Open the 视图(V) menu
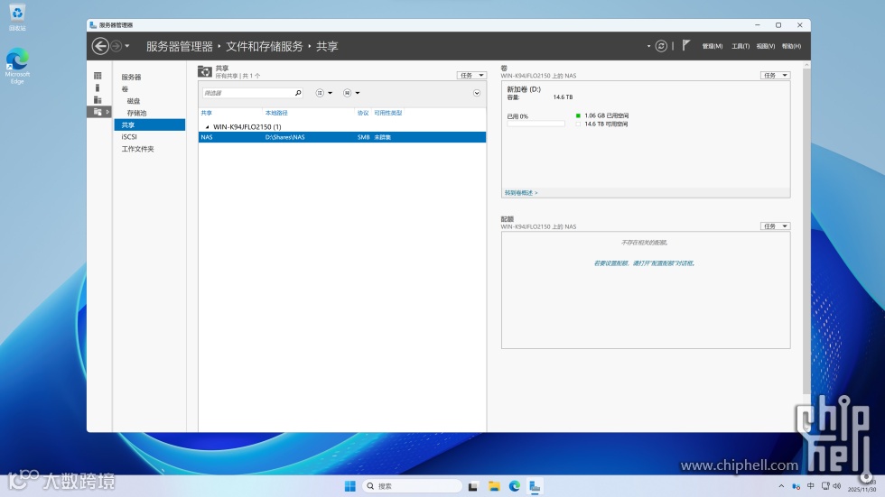 [x=766, y=46]
